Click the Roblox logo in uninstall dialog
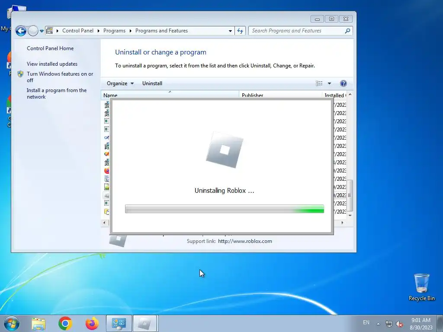The width and height of the screenshot is (443, 332). point(225,150)
